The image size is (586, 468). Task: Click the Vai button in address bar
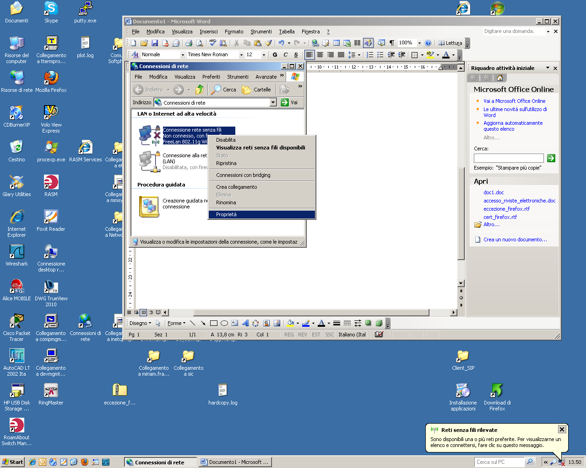[x=289, y=102]
